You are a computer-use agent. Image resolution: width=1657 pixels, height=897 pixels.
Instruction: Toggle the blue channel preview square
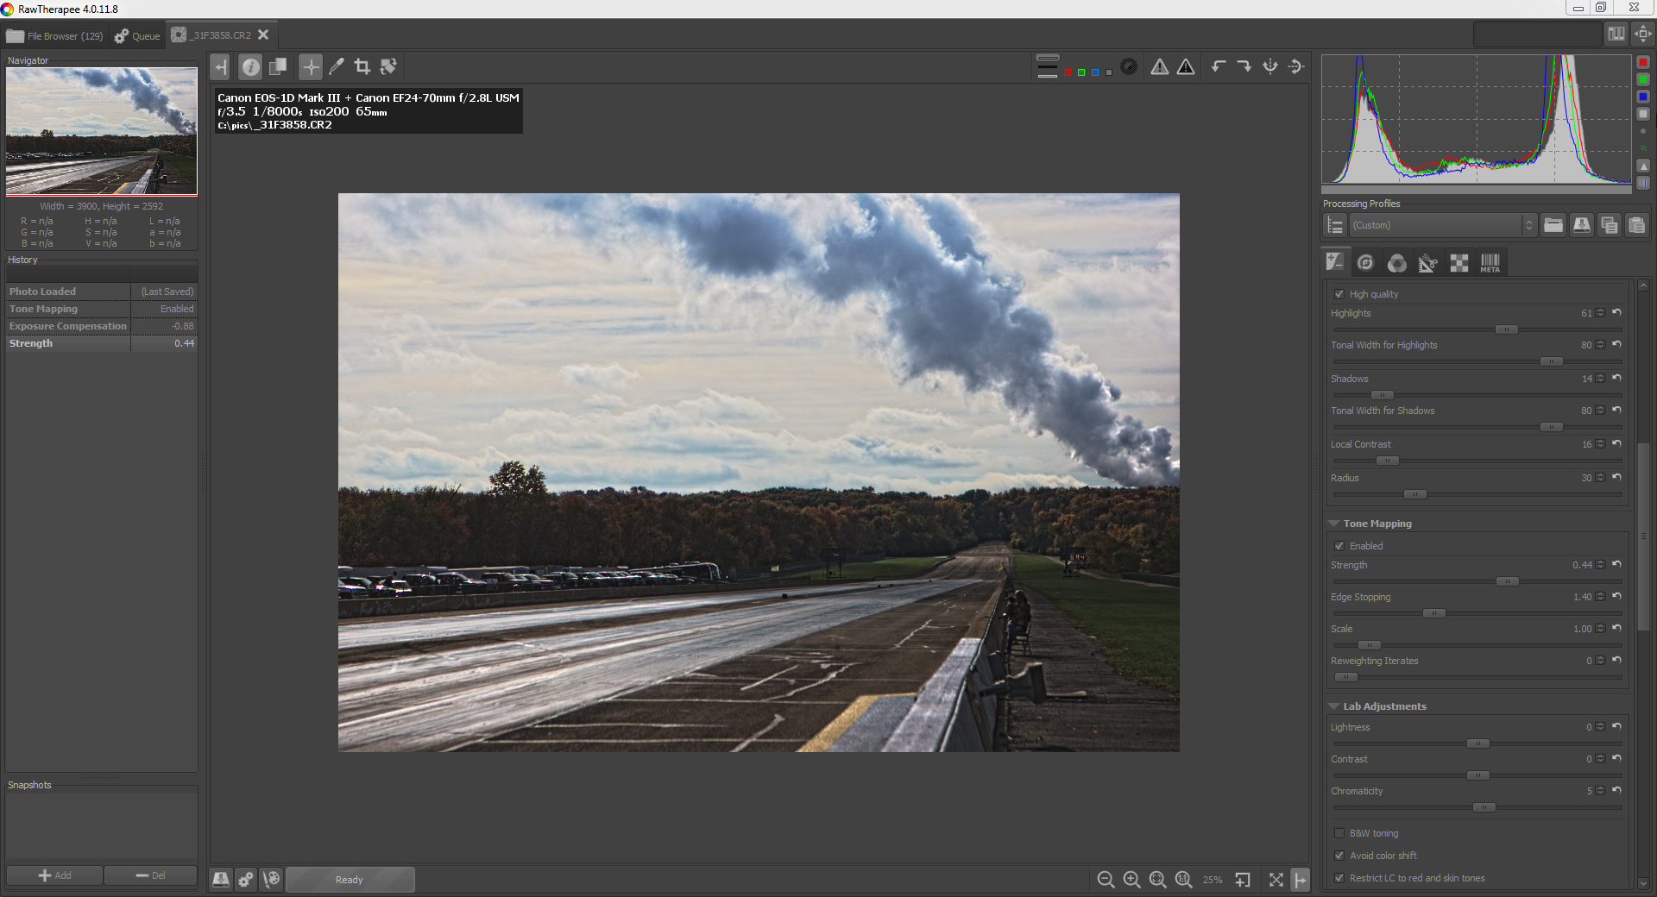click(1095, 72)
